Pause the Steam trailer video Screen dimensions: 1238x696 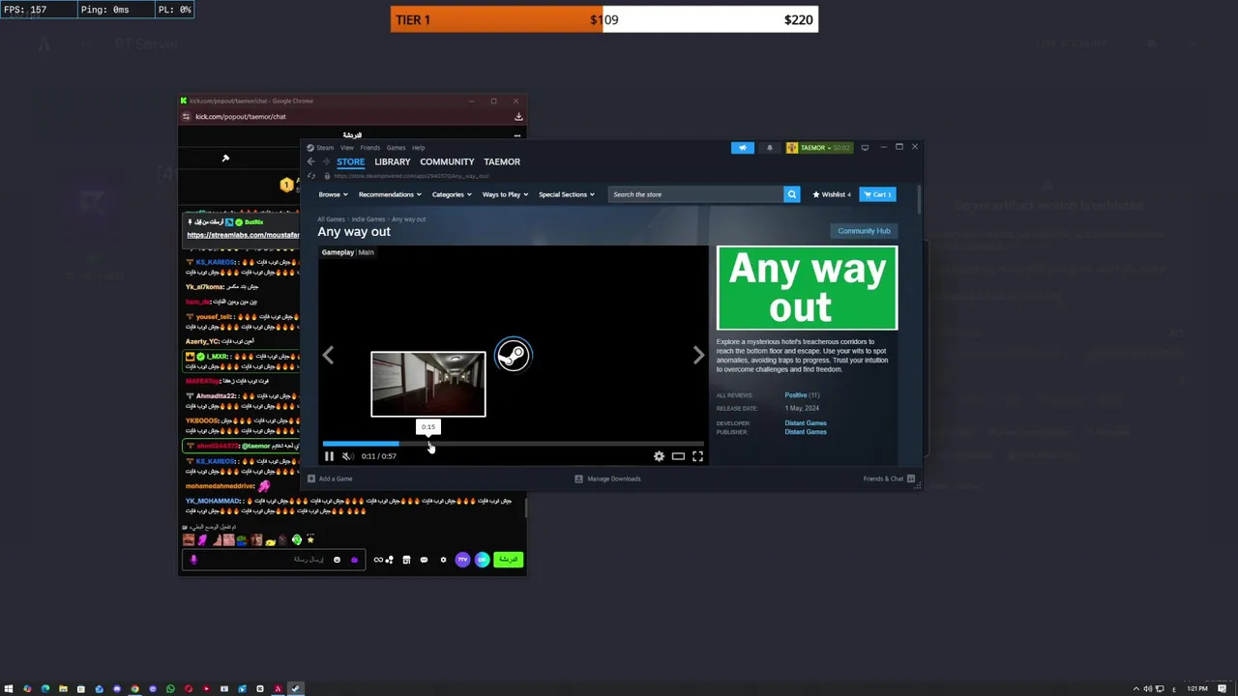point(329,456)
